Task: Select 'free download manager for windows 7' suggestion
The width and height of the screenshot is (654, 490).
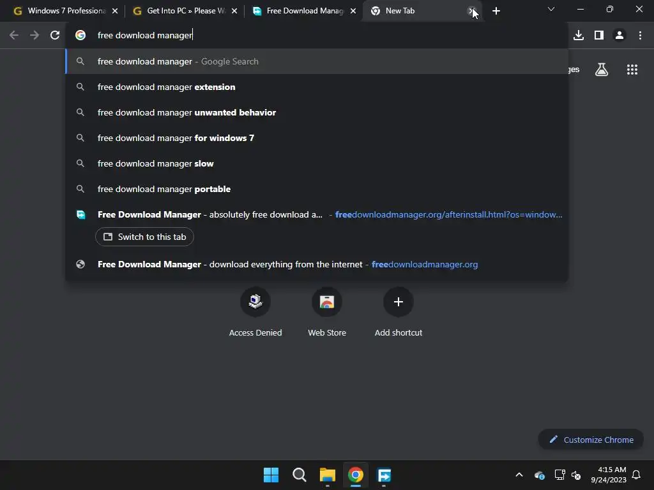Action: pos(317,138)
